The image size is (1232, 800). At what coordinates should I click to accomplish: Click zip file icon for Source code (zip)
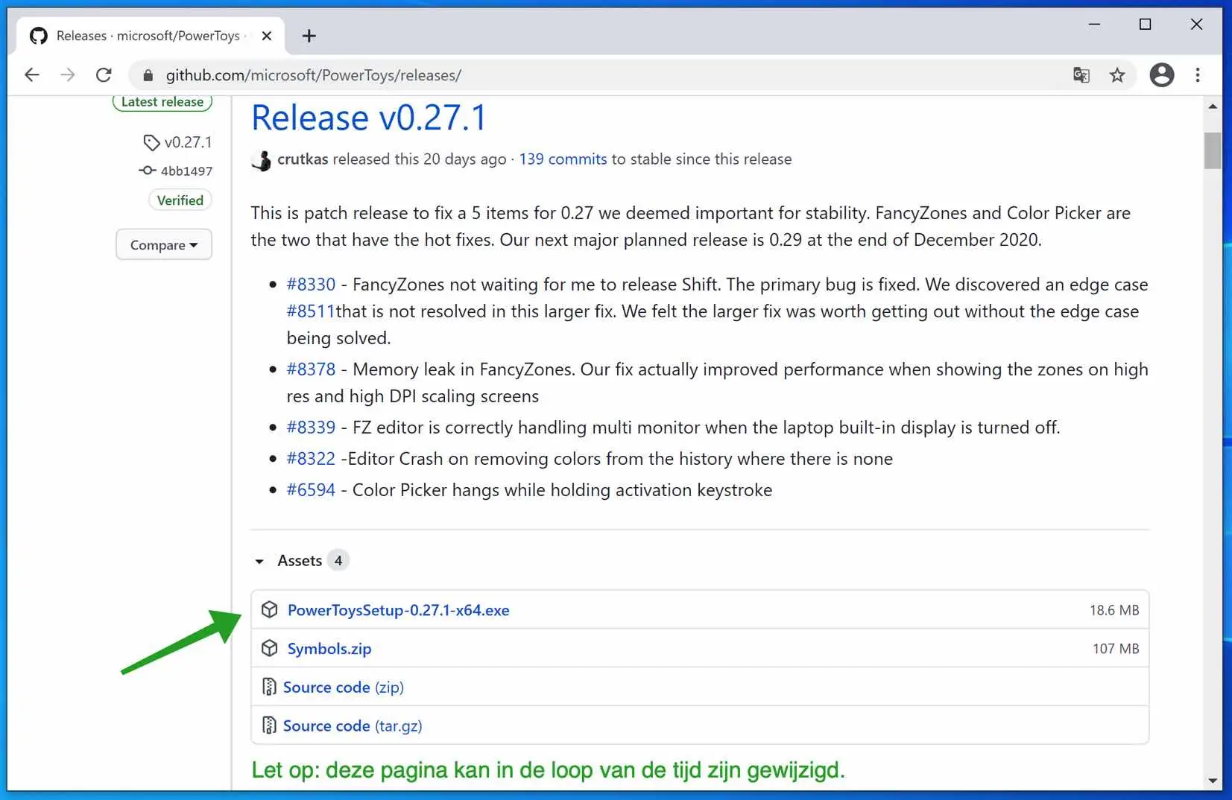click(x=269, y=687)
